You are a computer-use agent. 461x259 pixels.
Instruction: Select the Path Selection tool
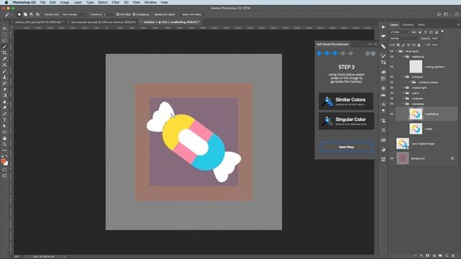(4, 126)
